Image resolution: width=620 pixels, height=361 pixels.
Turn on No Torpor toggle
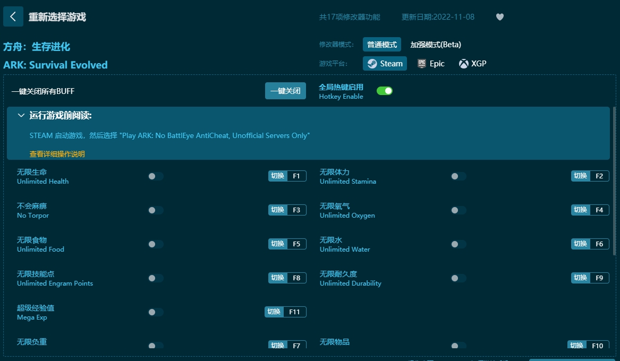tap(155, 210)
